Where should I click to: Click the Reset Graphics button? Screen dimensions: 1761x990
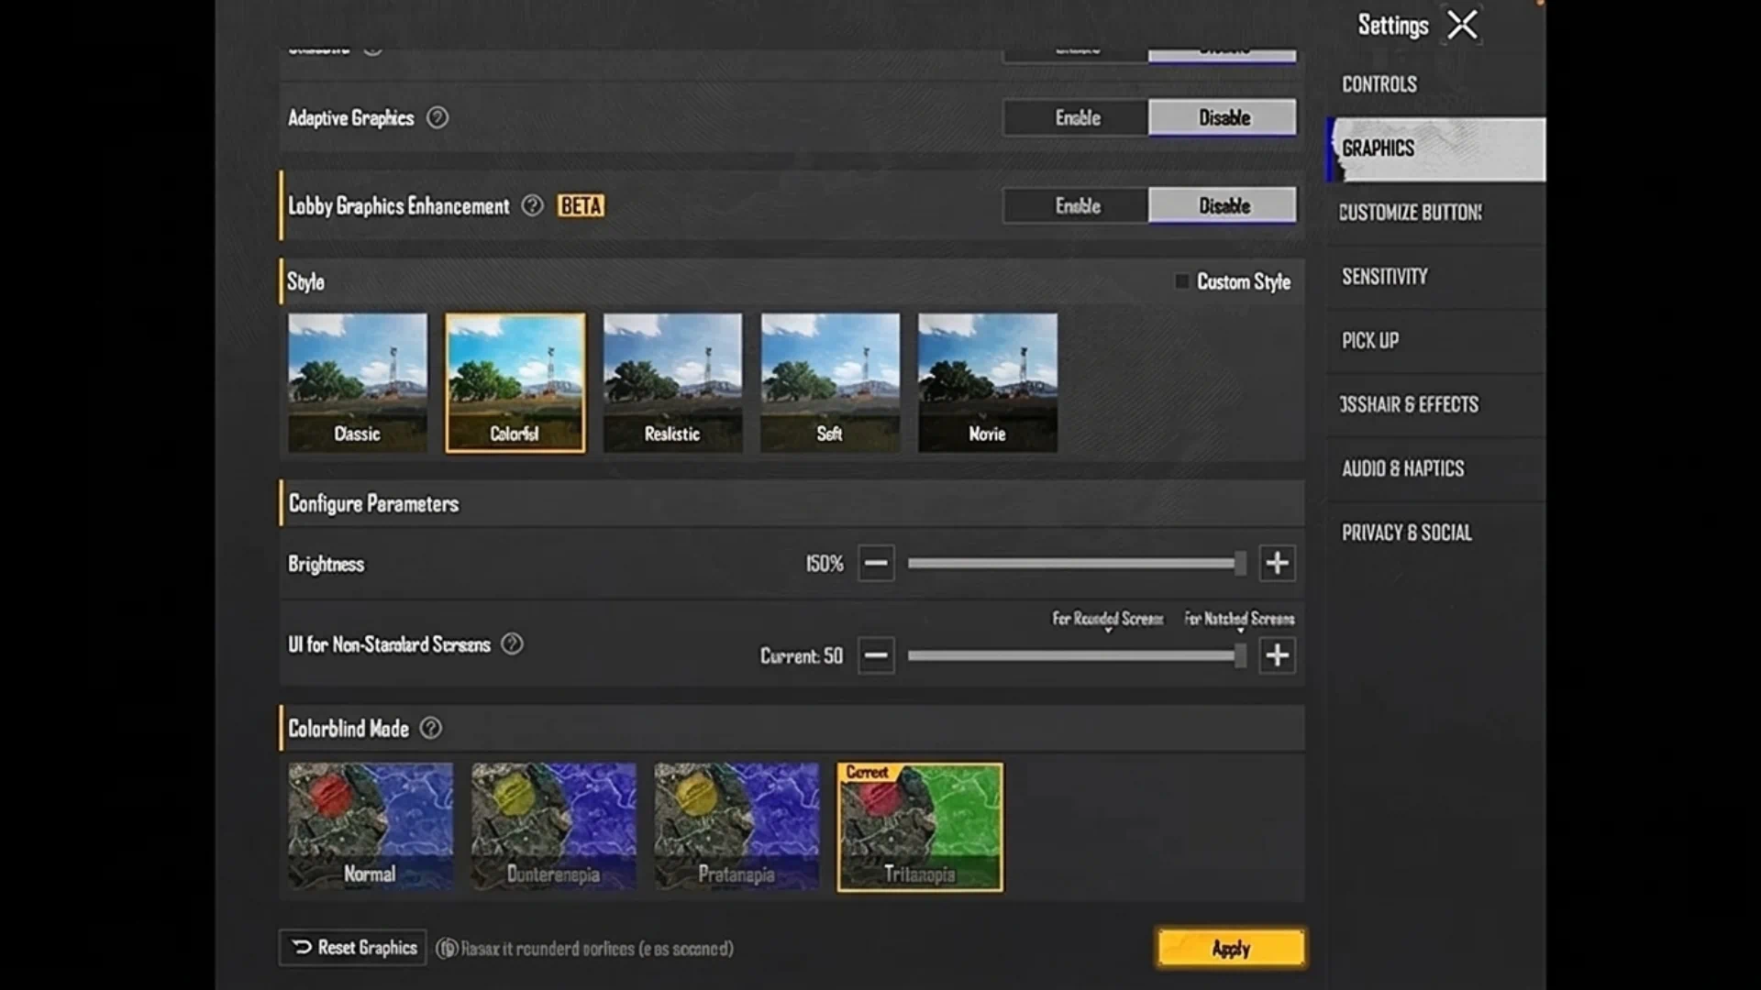(x=353, y=948)
